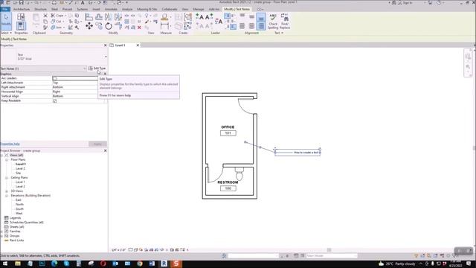Switch to the Massing & Site tab
The width and height of the screenshot is (476, 268).
(147, 10)
